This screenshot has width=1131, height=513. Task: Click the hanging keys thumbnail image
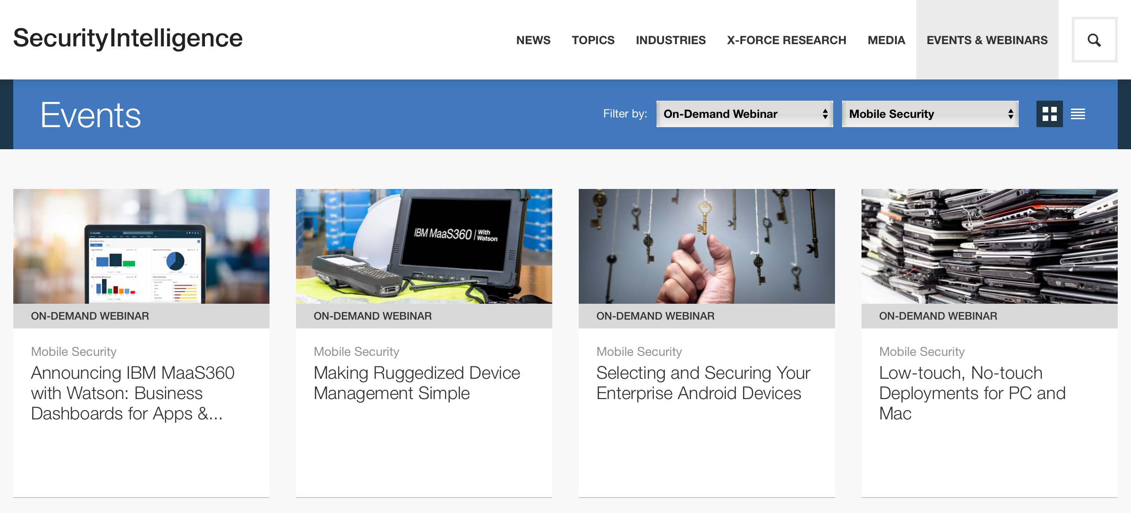(707, 246)
